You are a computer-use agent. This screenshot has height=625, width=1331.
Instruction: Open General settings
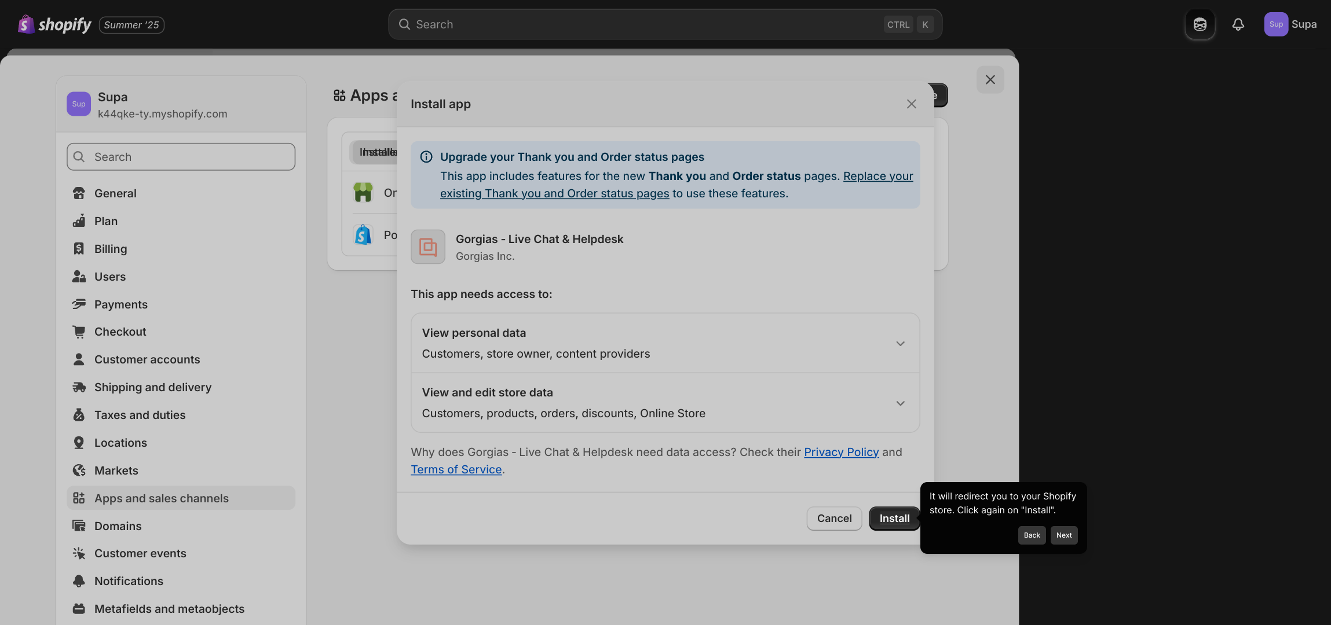tap(181, 193)
